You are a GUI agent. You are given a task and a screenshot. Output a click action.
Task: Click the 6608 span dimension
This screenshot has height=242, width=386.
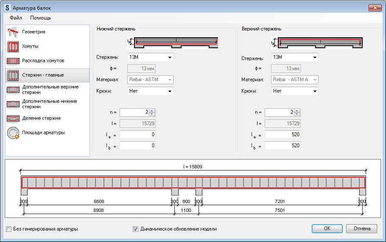(99, 201)
